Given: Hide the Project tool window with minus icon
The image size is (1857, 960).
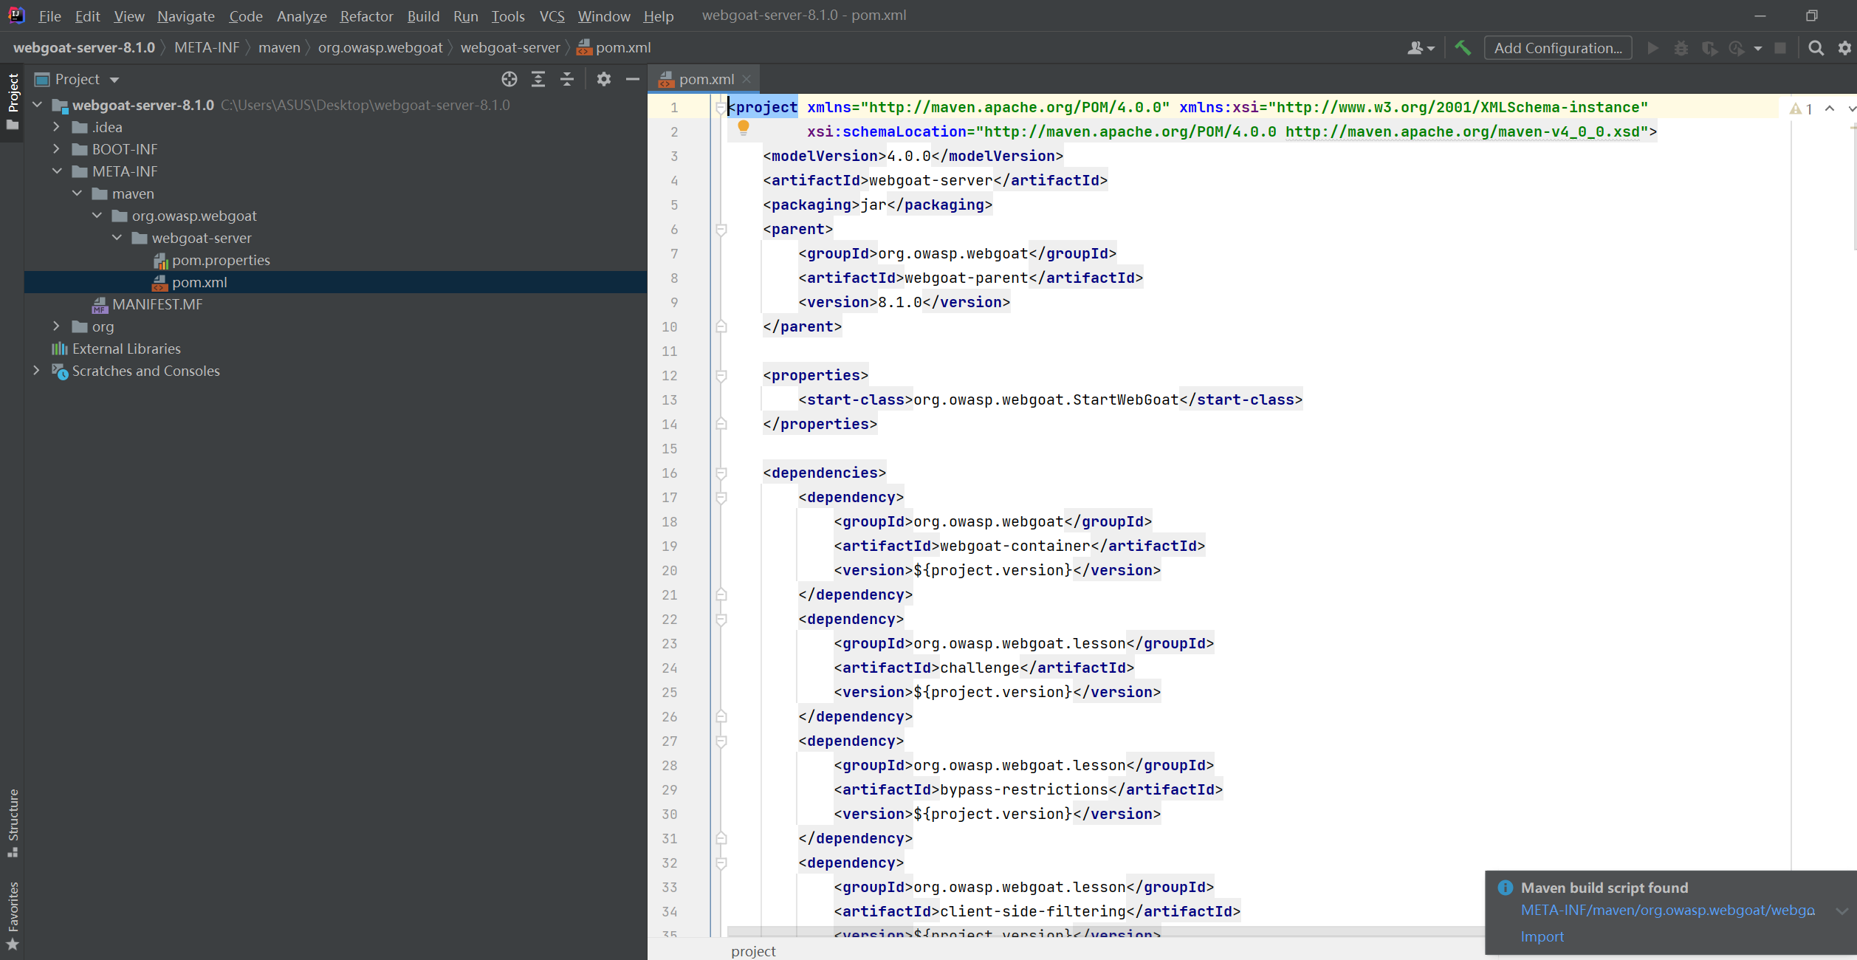Looking at the screenshot, I should pyautogui.click(x=633, y=79).
